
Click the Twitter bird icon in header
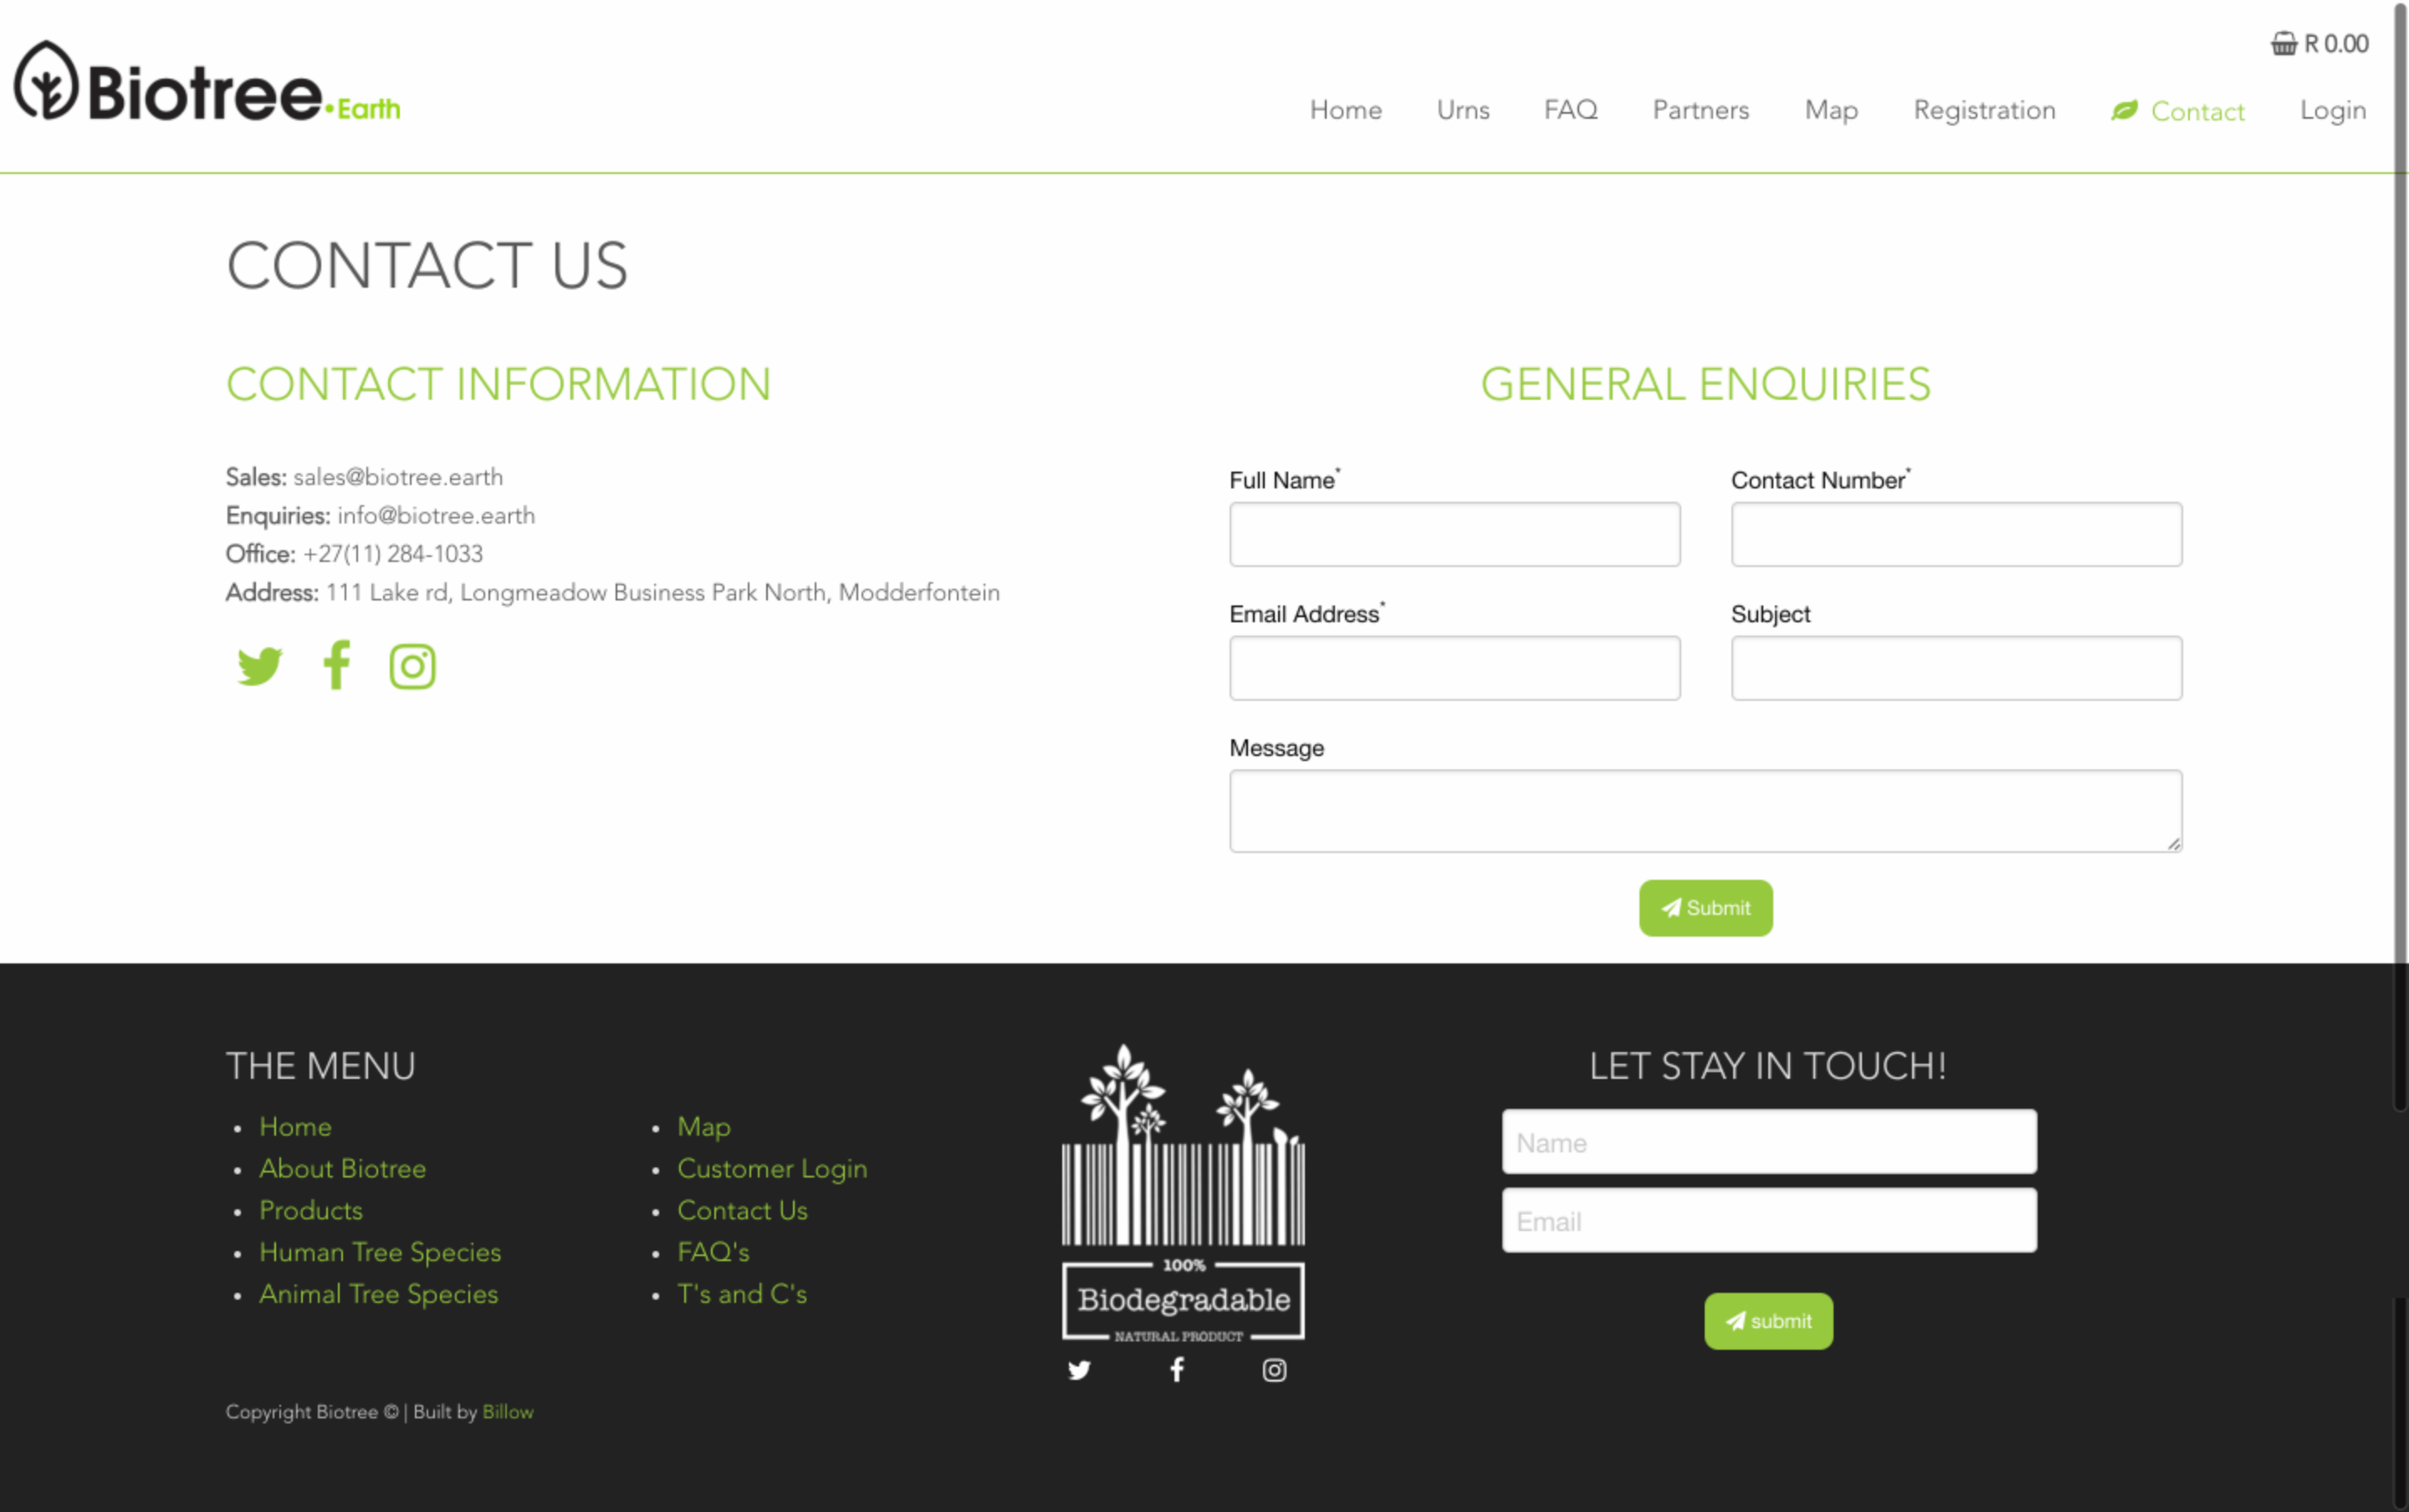[x=259, y=666]
